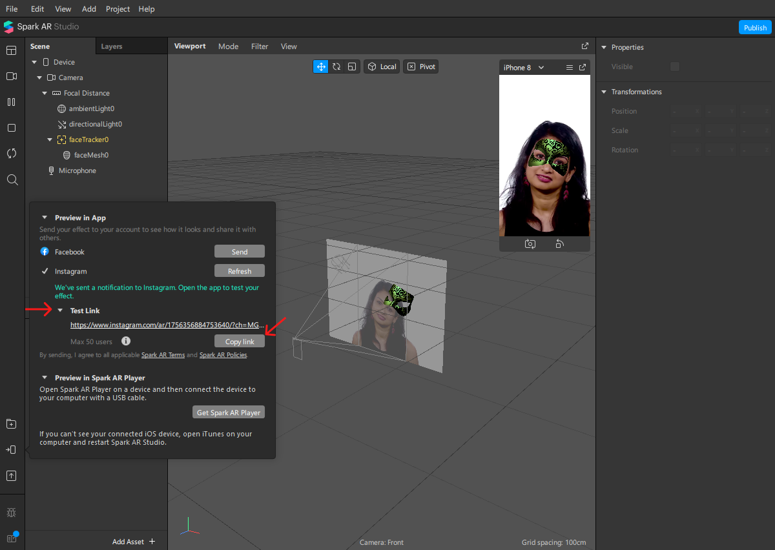Click the video camera icon in sidebar
Screen dimensions: 775x550
12,76
